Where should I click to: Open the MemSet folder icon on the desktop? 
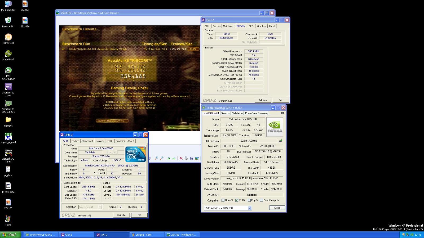click(8, 122)
